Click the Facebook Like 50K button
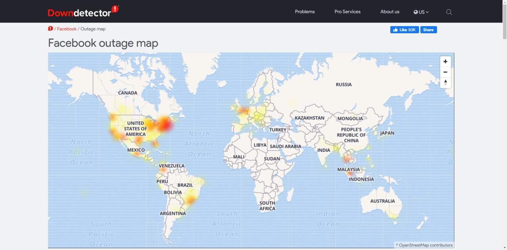The height and width of the screenshot is (250, 507). (404, 30)
